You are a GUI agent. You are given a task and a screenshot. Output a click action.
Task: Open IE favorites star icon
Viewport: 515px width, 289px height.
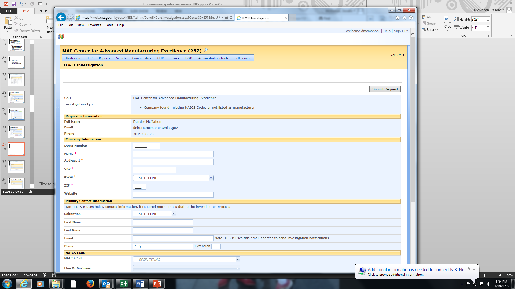404,18
